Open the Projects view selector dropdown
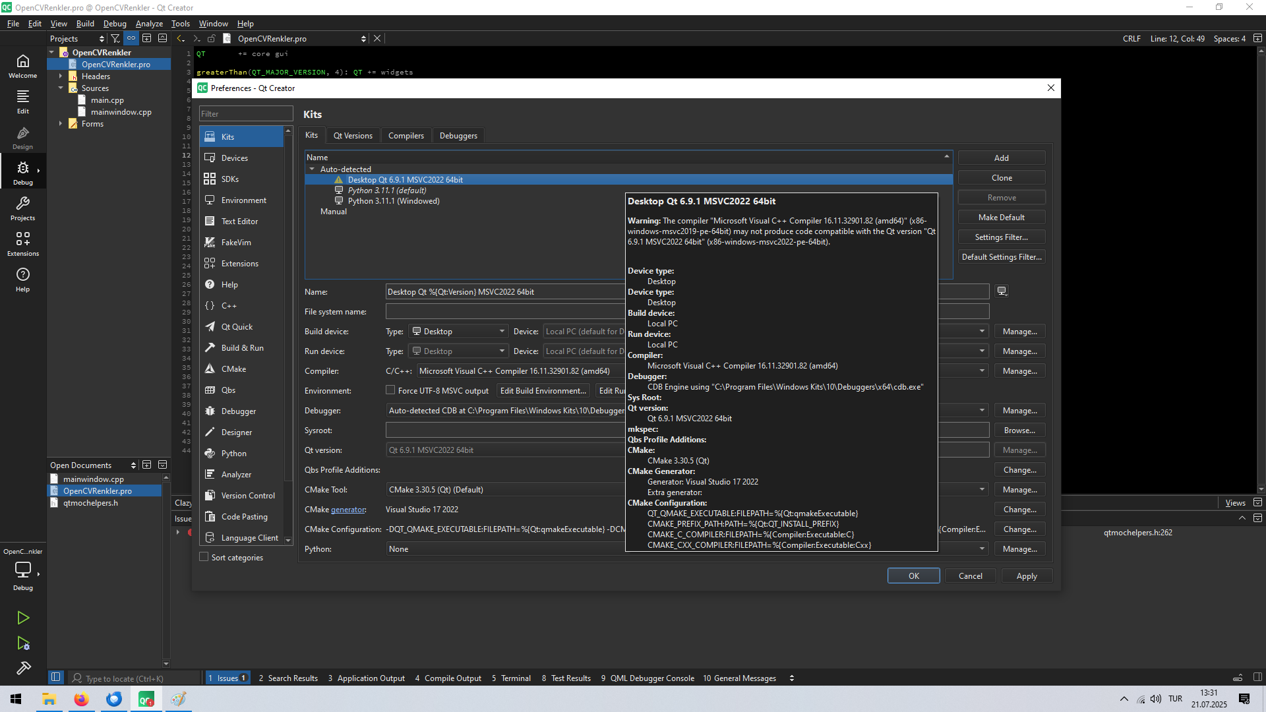This screenshot has width=1266, height=712. pos(77,38)
